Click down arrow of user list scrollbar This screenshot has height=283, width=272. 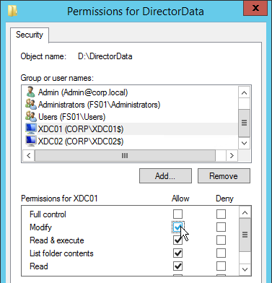(x=244, y=143)
